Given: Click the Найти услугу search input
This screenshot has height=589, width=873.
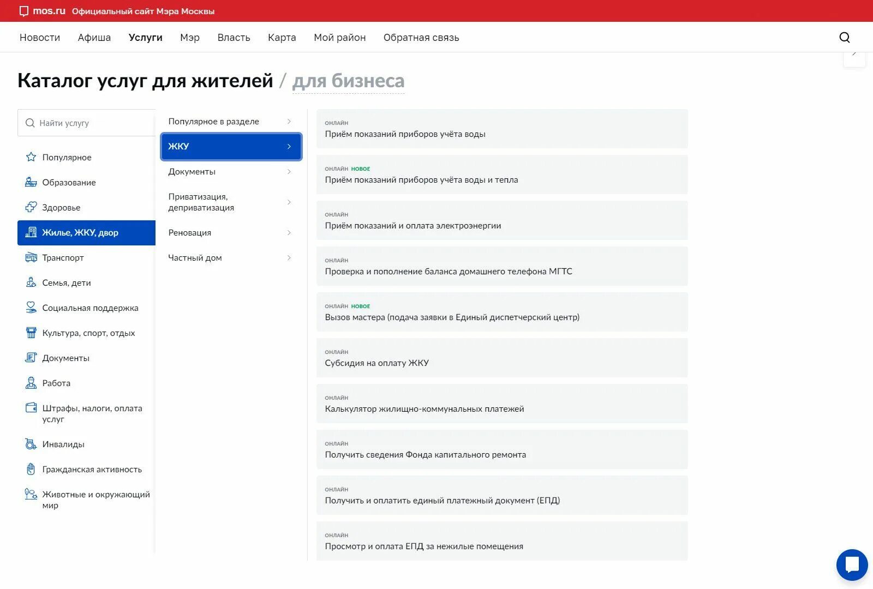Looking at the screenshot, I should [87, 123].
